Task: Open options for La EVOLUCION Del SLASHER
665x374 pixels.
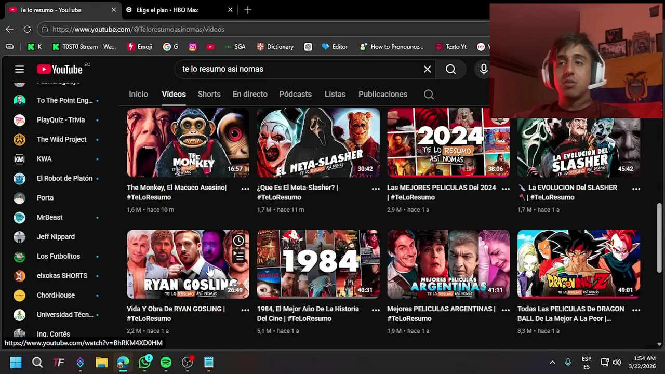Action: pyautogui.click(x=636, y=189)
